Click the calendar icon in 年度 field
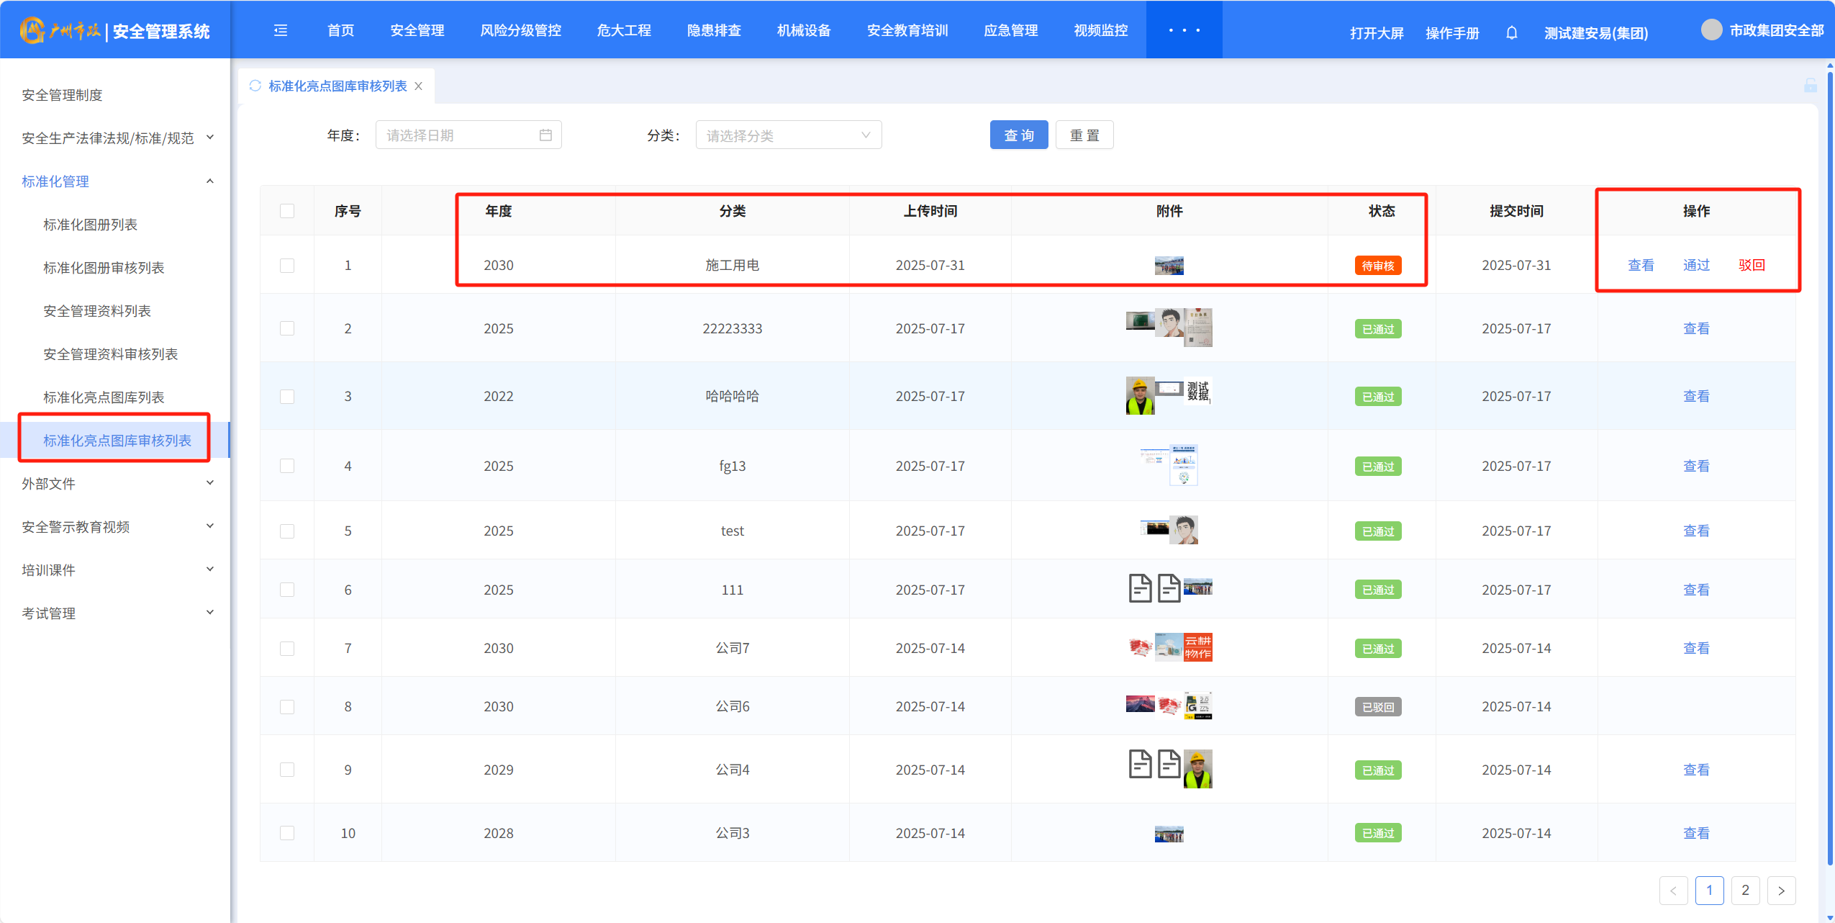 (x=545, y=135)
